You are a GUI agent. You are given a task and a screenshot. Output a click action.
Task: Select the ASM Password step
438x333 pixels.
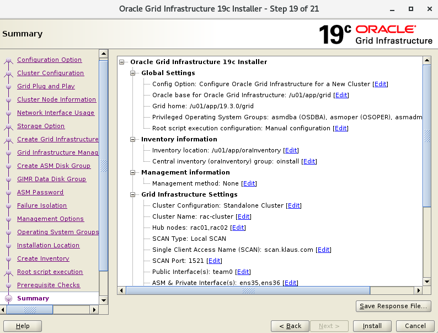[x=40, y=192]
